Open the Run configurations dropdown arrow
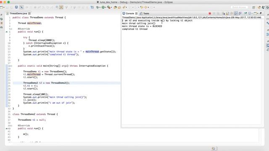 (105, 8)
